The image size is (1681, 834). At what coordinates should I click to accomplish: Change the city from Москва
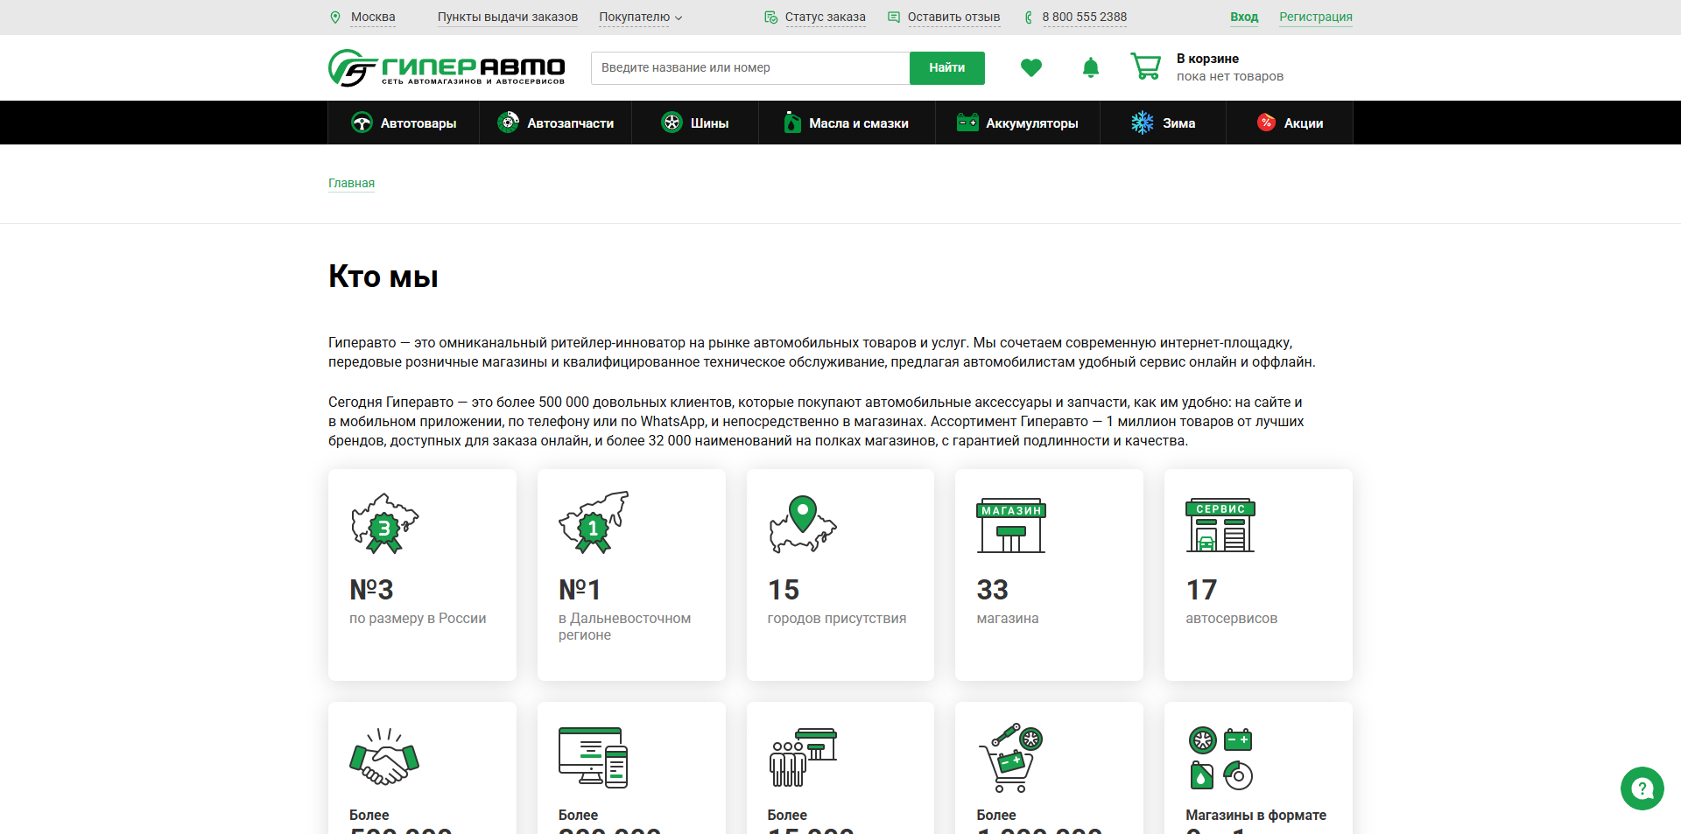tap(373, 18)
